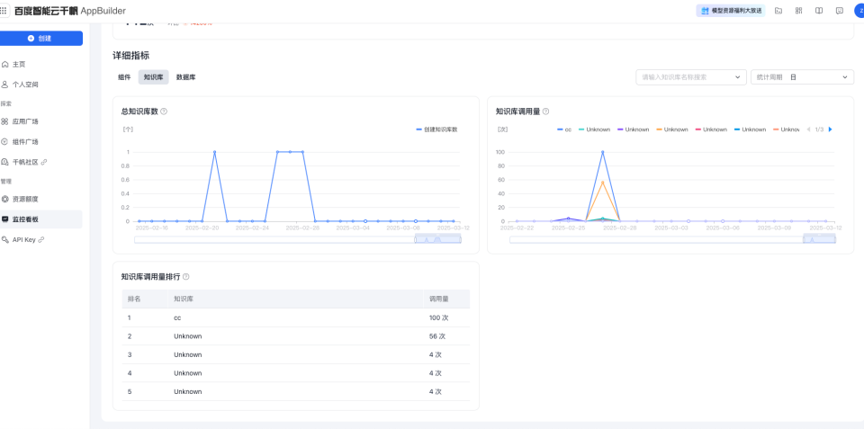The image size is (864, 429).
Task: Toggle the pink Unknown legend series
Action: click(x=711, y=130)
